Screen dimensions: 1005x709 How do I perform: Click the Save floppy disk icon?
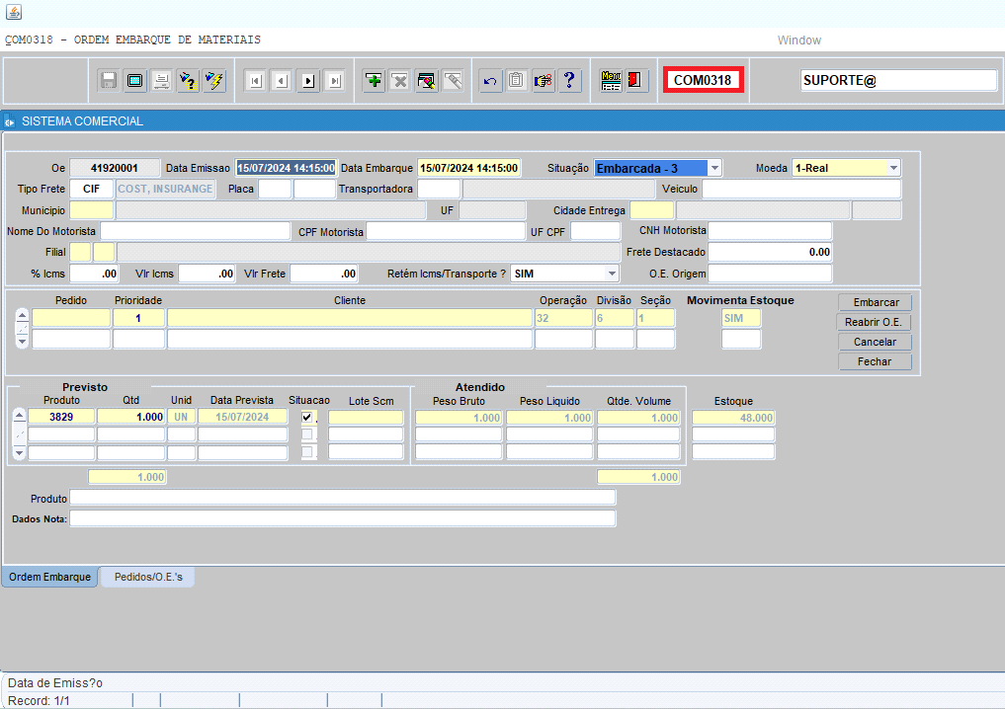(x=109, y=81)
